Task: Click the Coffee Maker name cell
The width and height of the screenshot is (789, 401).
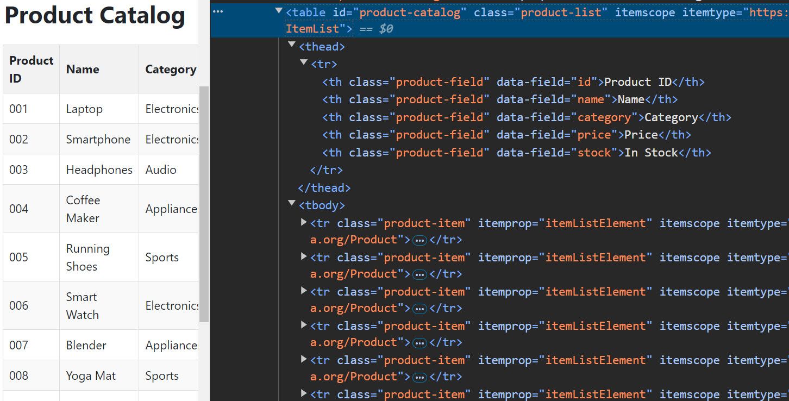Action: (99, 209)
